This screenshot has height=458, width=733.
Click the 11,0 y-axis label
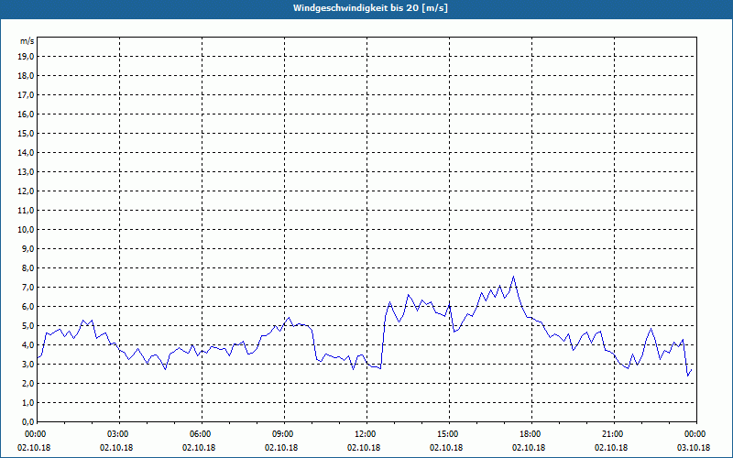coord(26,211)
